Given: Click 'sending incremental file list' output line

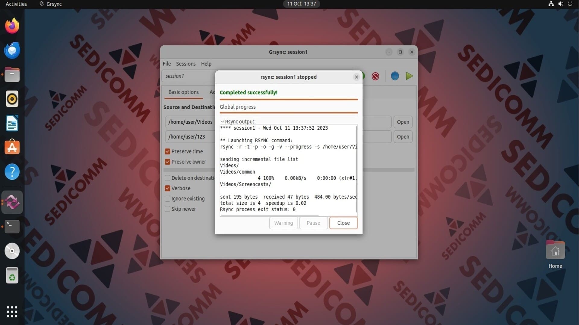Looking at the screenshot, I should click(259, 159).
